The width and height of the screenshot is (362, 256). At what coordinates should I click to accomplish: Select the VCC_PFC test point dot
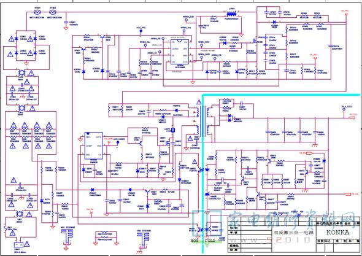click(141, 31)
